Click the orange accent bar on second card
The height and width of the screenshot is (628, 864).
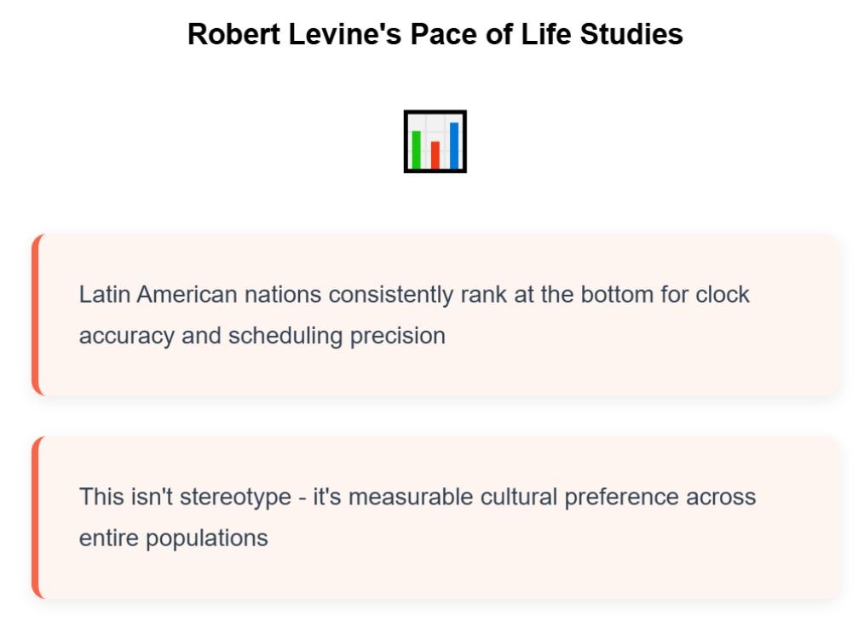coord(36,517)
